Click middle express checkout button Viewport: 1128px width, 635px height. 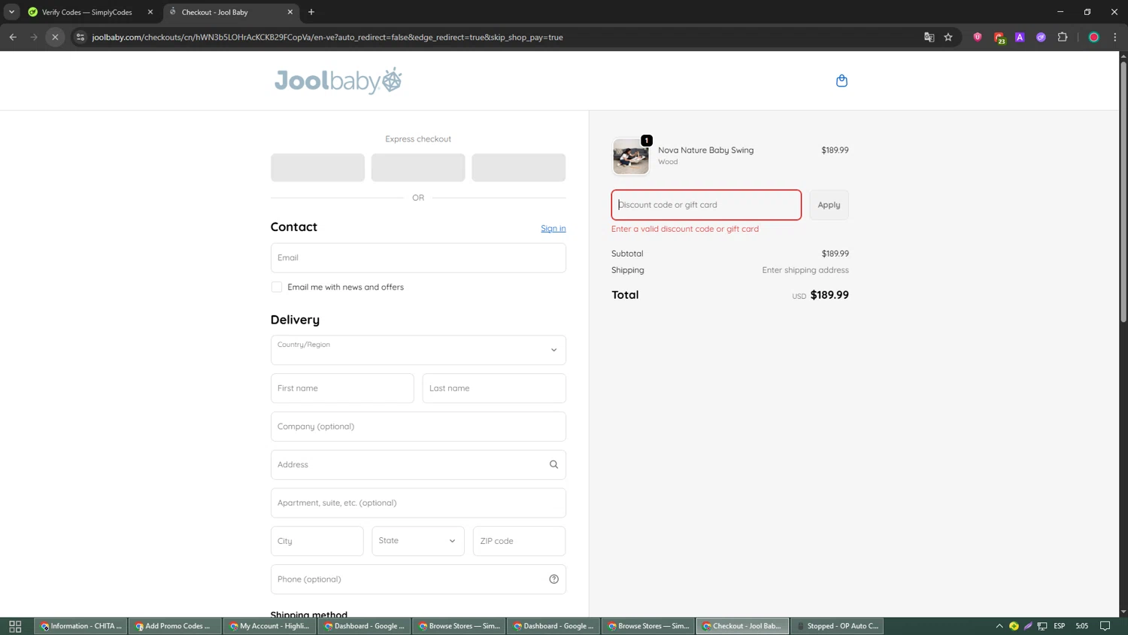coord(418,168)
